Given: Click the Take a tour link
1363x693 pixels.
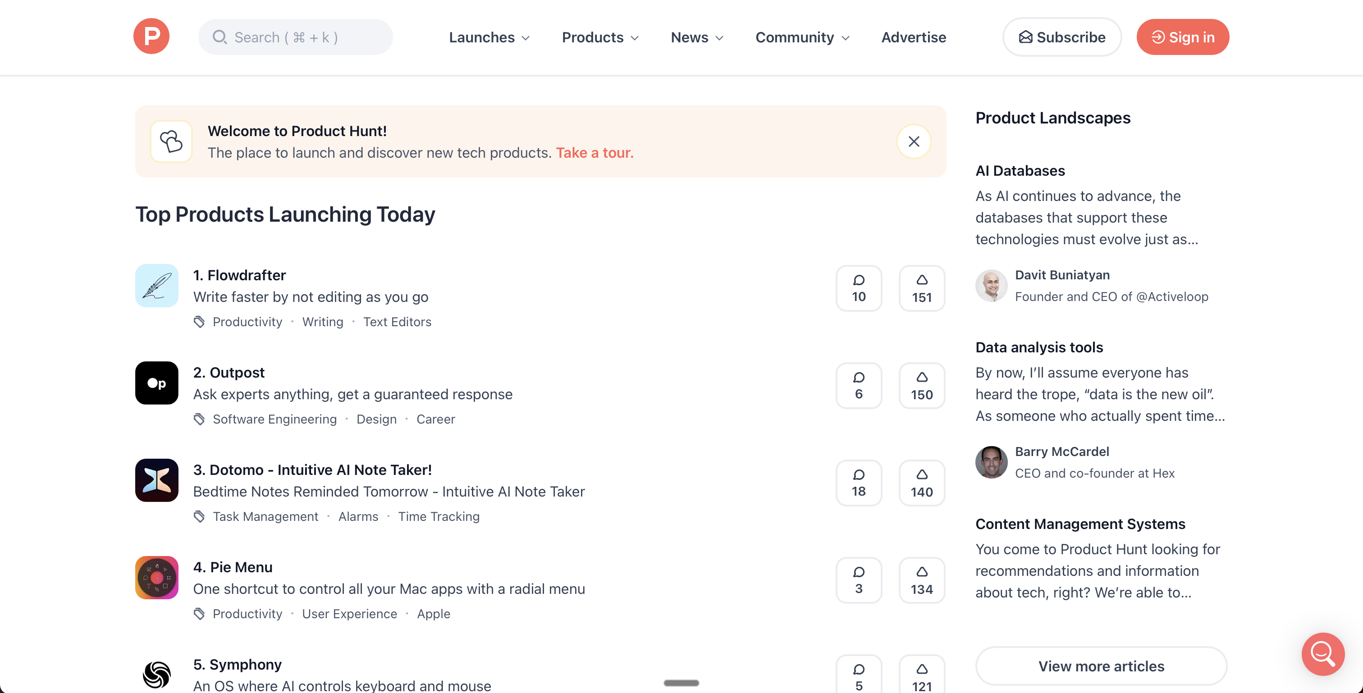Looking at the screenshot, I should click(x=594, y=152).
